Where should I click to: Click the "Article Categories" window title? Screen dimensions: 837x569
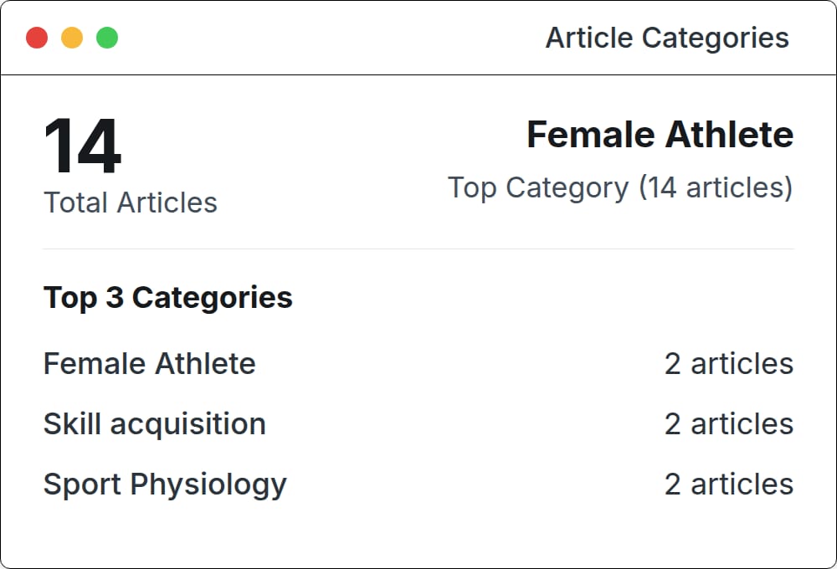667,38
